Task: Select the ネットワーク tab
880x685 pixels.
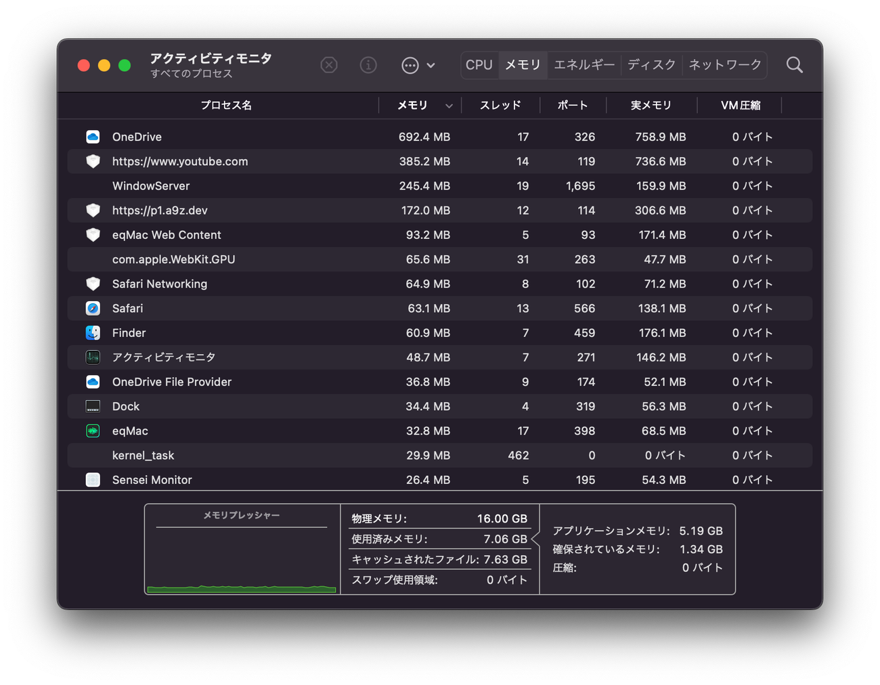Action: (725, 65)
